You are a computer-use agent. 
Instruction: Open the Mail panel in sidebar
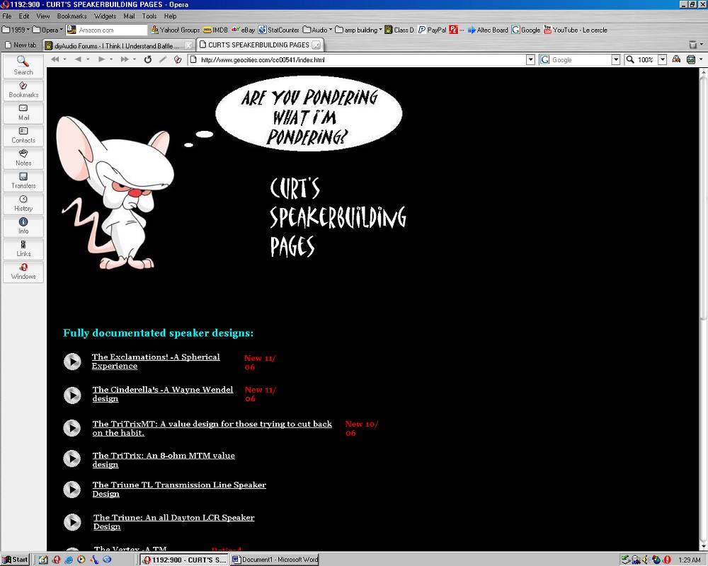pos(23,112)
